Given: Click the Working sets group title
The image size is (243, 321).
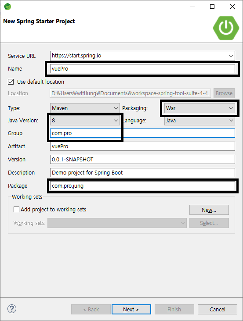Looking at the screenshot, I should click(x=27, y=197).
